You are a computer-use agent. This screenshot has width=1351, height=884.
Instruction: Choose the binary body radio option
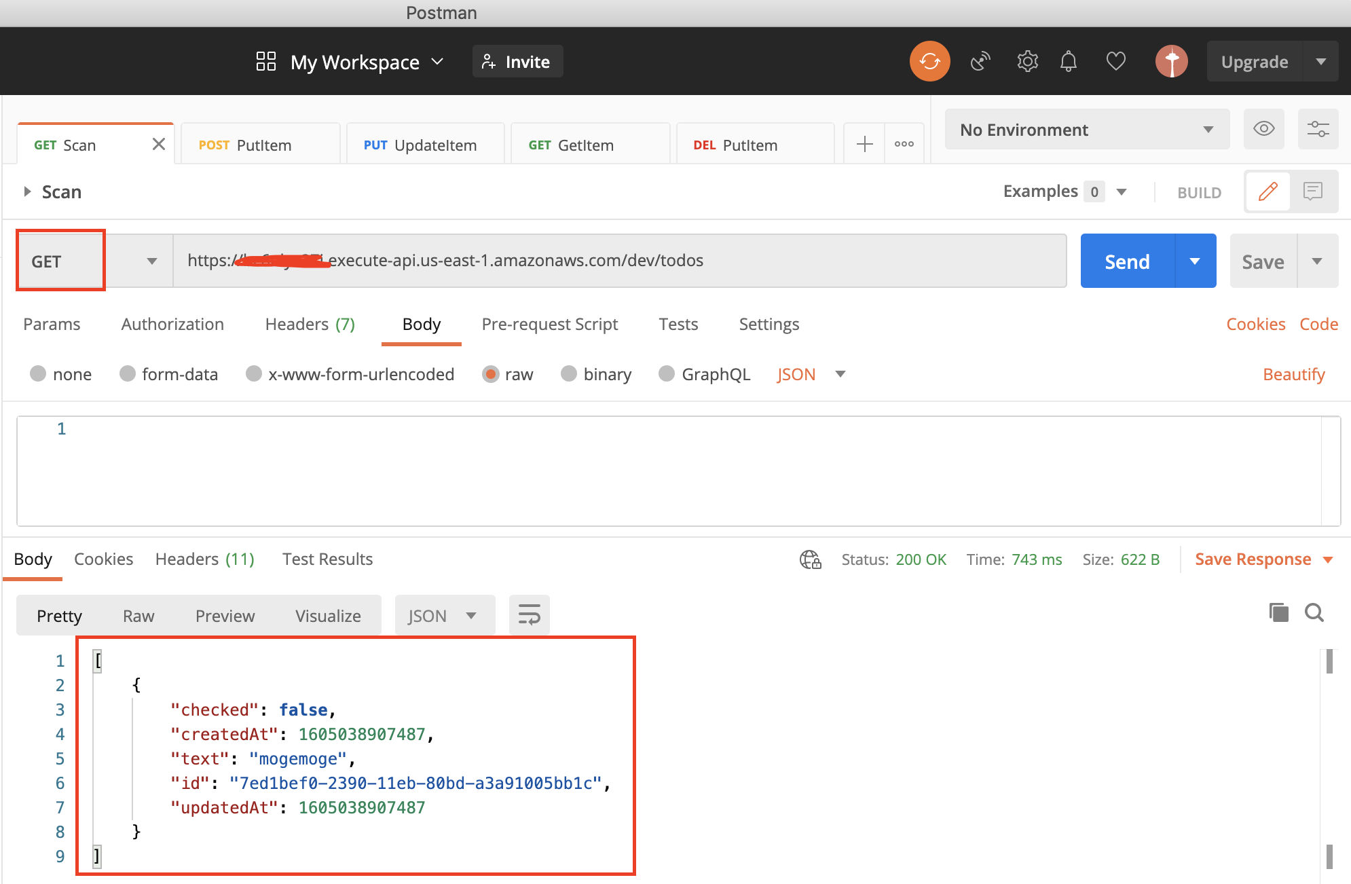(569, 374)
